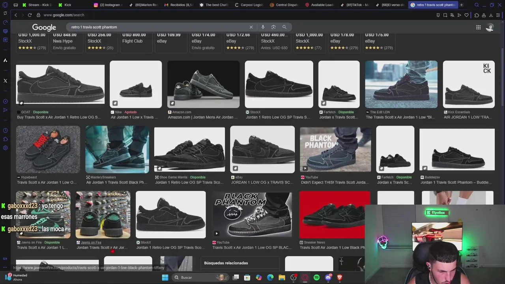Open the eBay JORDAN 1 LOW OG result

click(x=262, y=182)
